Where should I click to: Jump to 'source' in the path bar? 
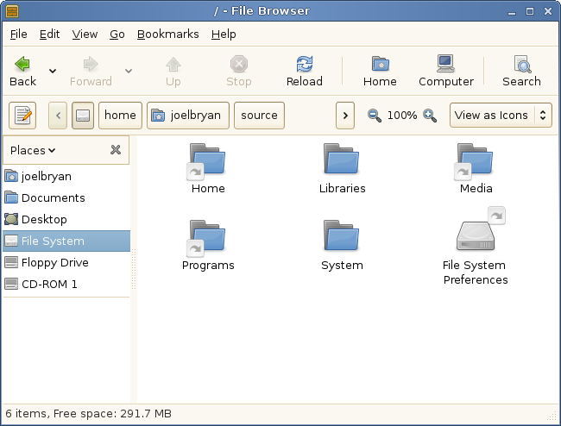259,116
